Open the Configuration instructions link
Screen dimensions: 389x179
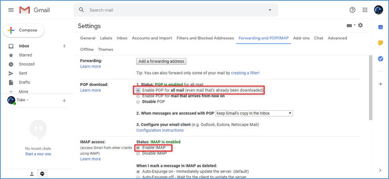click(x=160, y=130)
